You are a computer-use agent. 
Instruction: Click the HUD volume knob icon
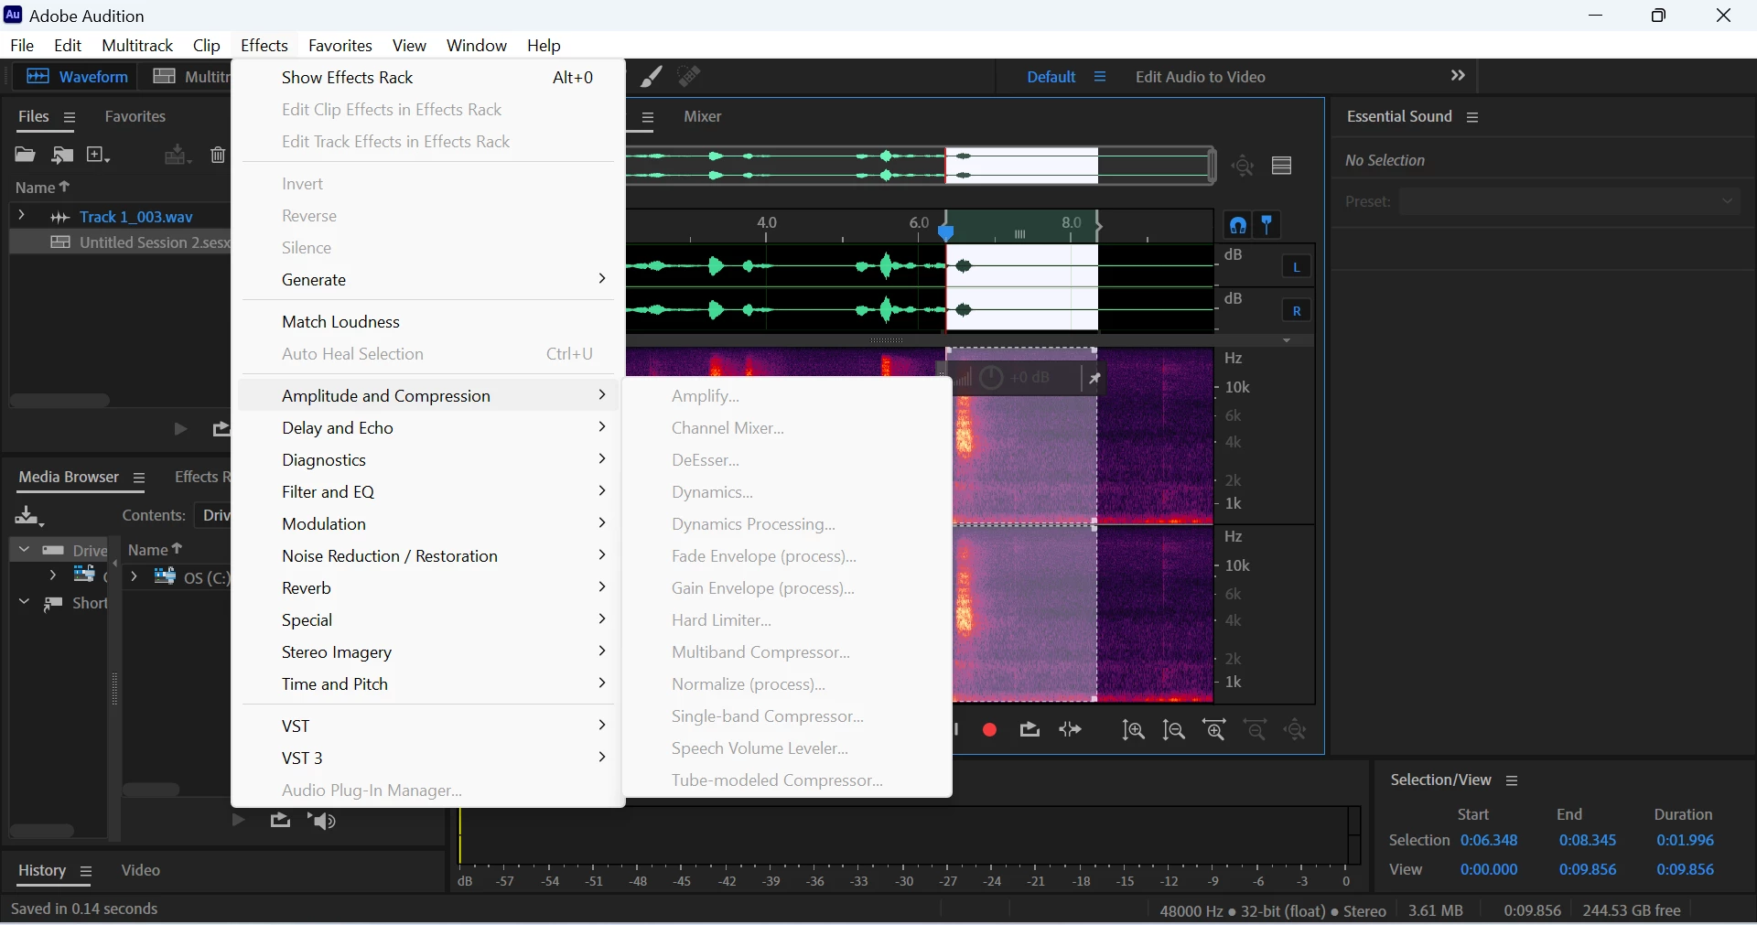(x=992, y=379)
